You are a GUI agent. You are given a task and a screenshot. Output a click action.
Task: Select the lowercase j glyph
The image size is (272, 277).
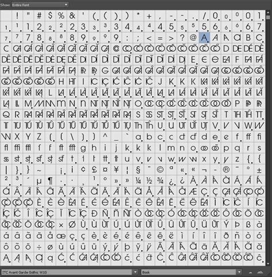[x=116, y=148]
